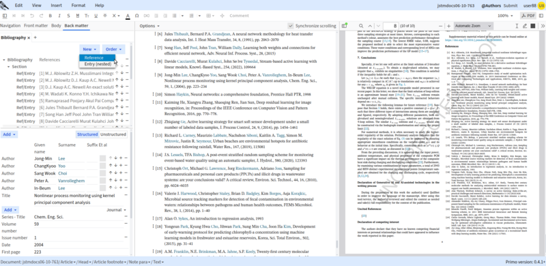This screenshot has width=546, height=266.
Task: Move reference [4] M. Wadati up
Action: 117,93
